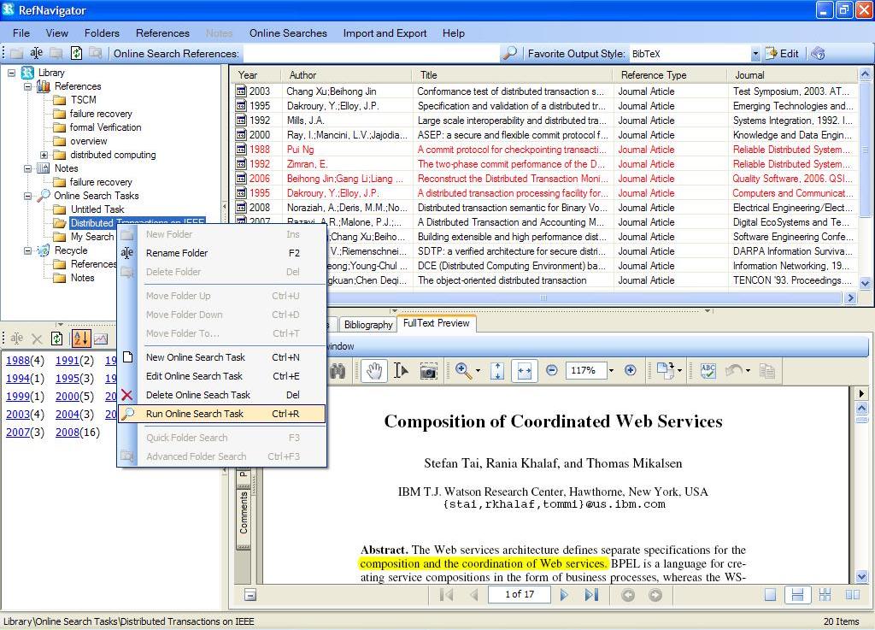Screen dimensions: 875x630
Task: Click the Online Search References input field
Action: click(369, 54)
